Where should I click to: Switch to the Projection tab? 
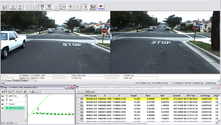pyautogui.click(x=17, y=80)
